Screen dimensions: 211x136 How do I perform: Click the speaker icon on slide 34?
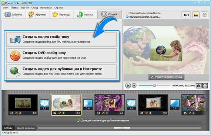coord(150,113)
